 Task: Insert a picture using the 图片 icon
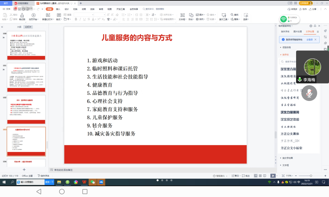199,15
